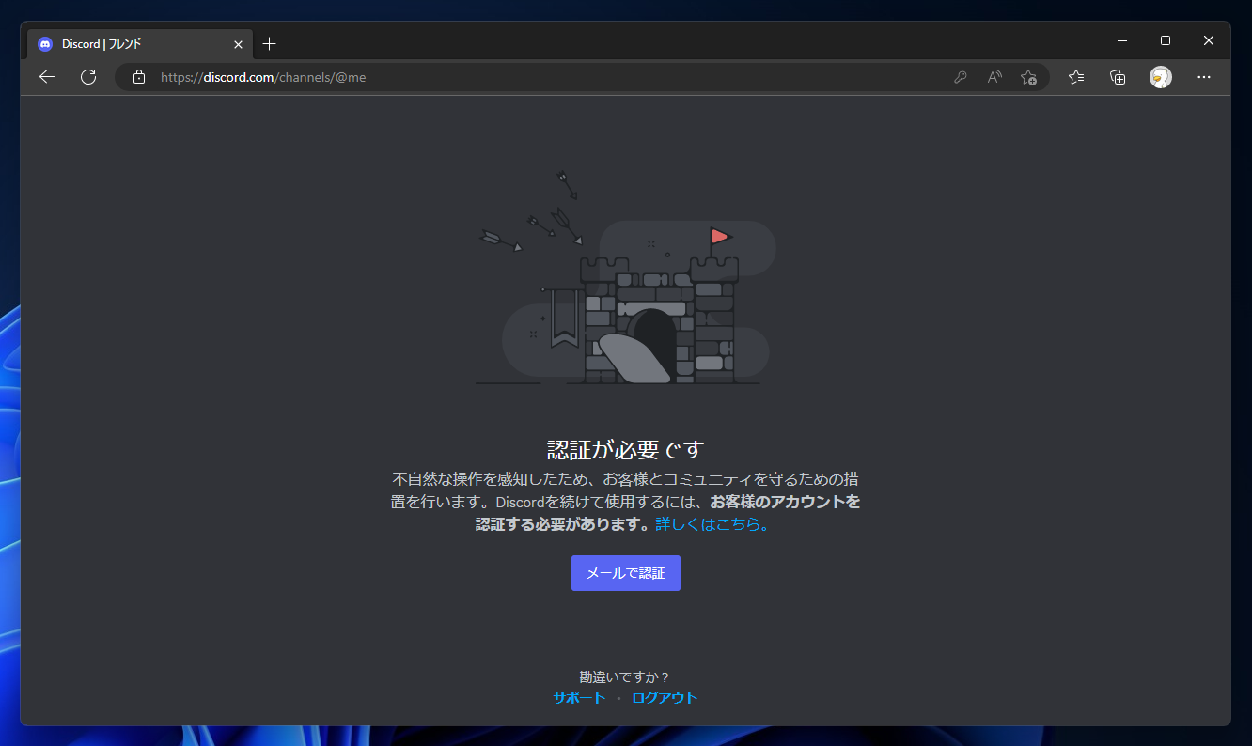Open the サポート link
This screenshot has width=1252, height=746.
pyautogui.click(x=579, y=698)
